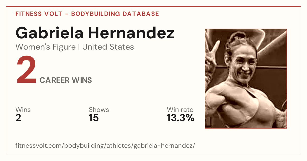Click the large red career wins number
The height and width of the screenshot is (161, 307).
(26, 70)
